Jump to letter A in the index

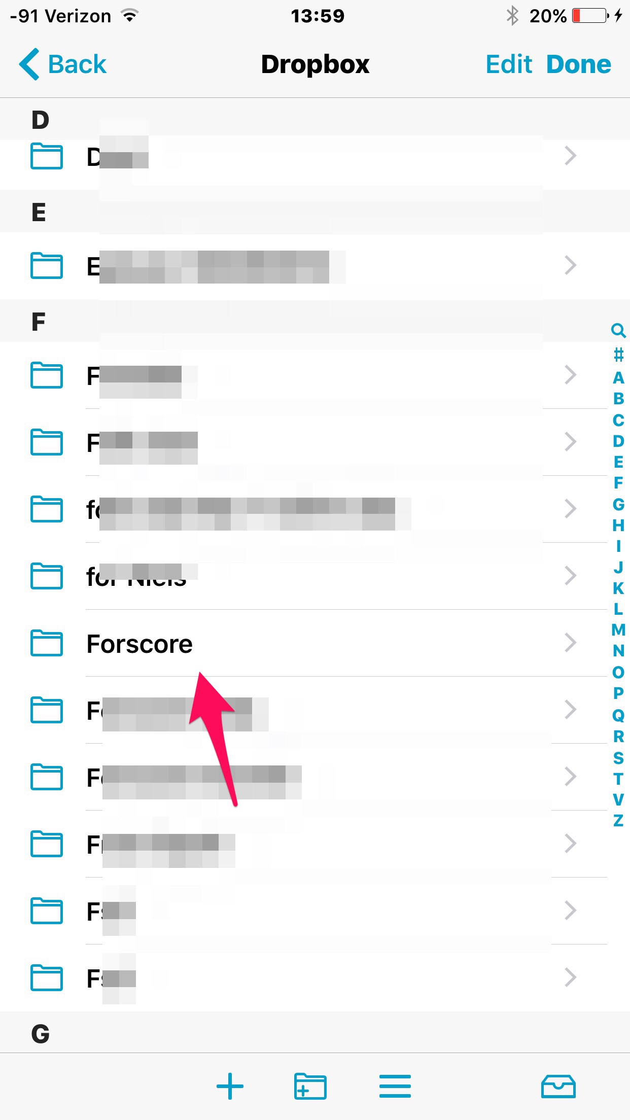618,378
